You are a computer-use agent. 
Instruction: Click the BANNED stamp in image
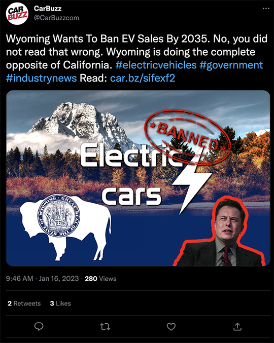pyautogui.click(x=187, y=136)
